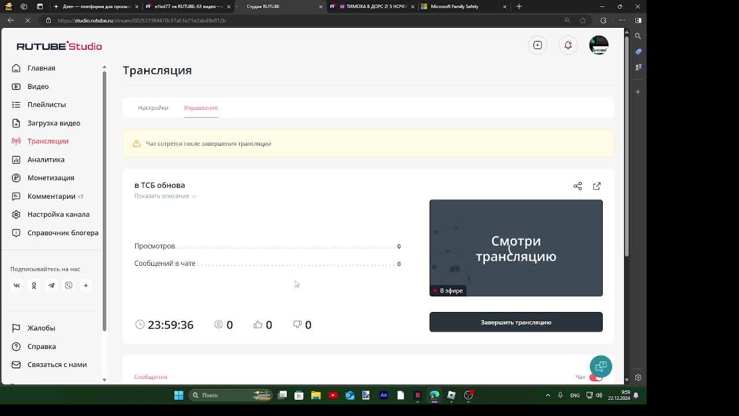Viewport: 739px width, 416px height.
Task: Switch to the e1iot77 на RUTUBE browser tab
Action: click(x=188, y=6)
